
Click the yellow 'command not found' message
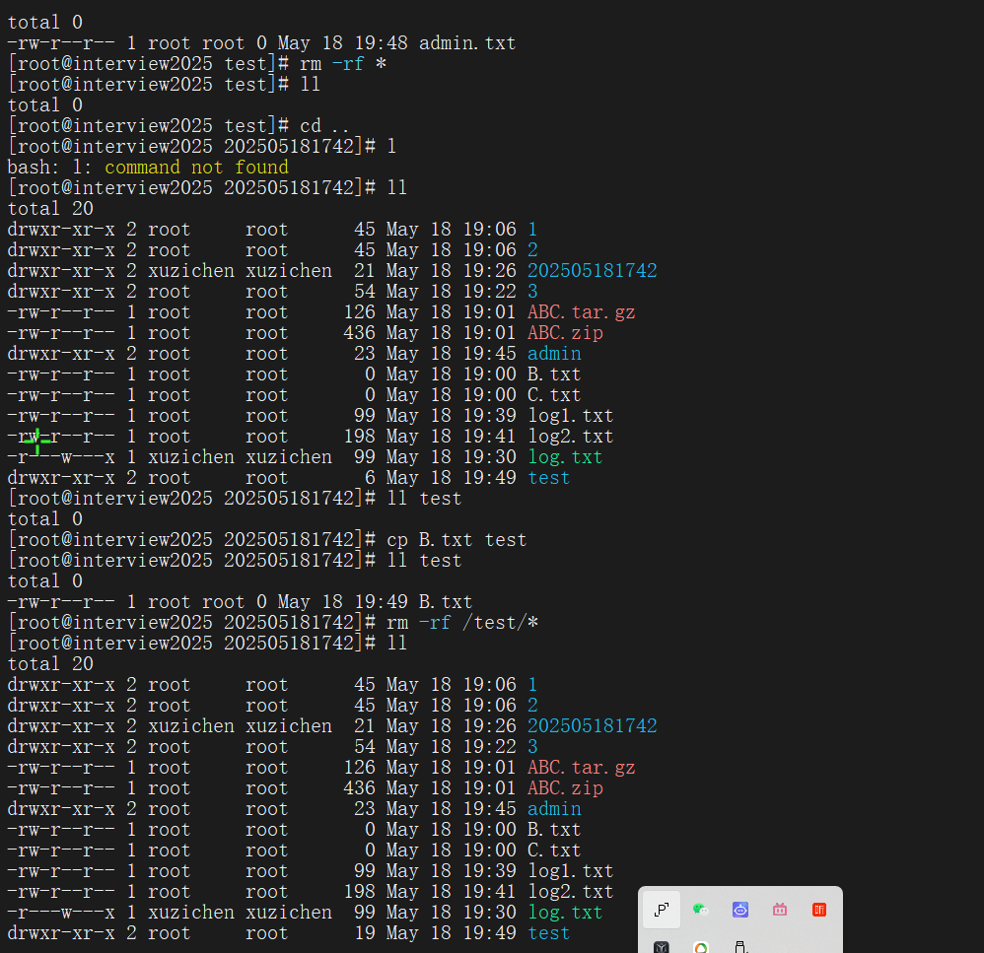(196, 168)
